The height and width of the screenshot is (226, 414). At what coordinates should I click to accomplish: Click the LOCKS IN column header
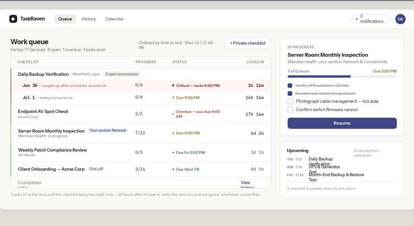[255, 62]
